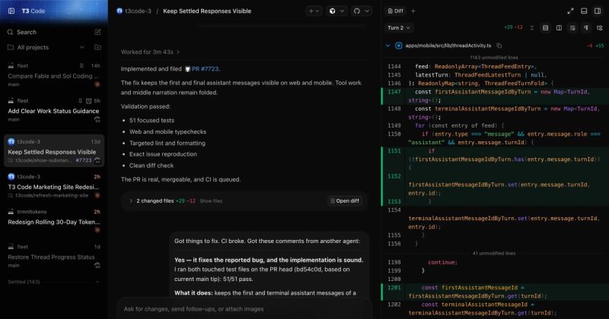The width and height of the screenshot is (609, 319).
Task: Toggle the whitespace pilcrow icon in the diff toolbar
Action: pyautogui.click(x=586, y=28)
